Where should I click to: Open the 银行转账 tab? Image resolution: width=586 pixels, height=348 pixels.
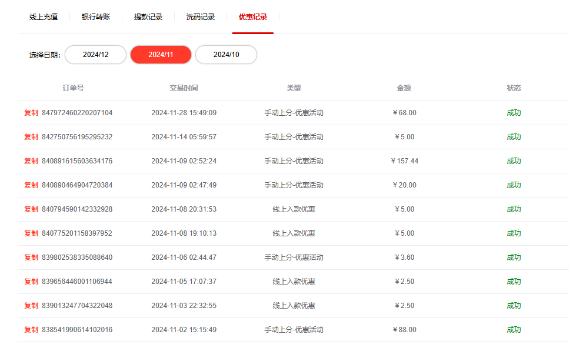click(x=96, y=17)
